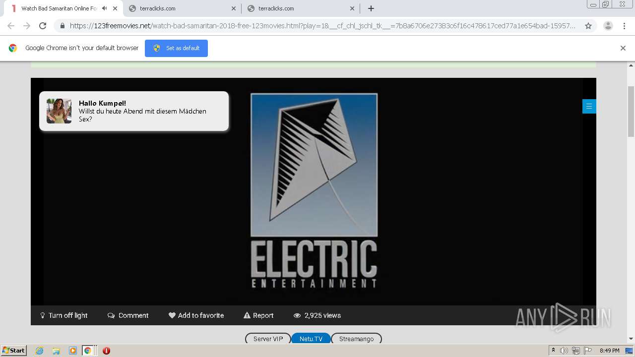The height and width of the screenshot is (357, 635).
Task: Open a new browser tab
Action: [371, 8]
